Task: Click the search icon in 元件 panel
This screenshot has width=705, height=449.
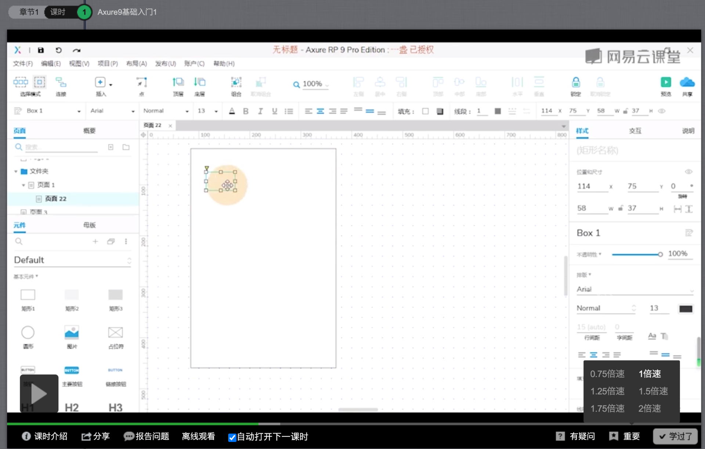Action: point(19,241)
